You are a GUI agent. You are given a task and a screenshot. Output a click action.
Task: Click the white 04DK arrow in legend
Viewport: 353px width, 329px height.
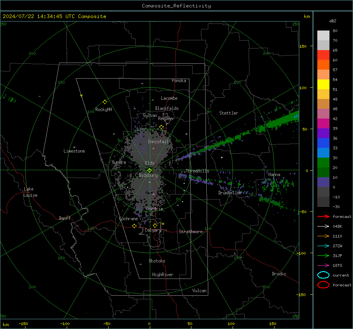323,226
